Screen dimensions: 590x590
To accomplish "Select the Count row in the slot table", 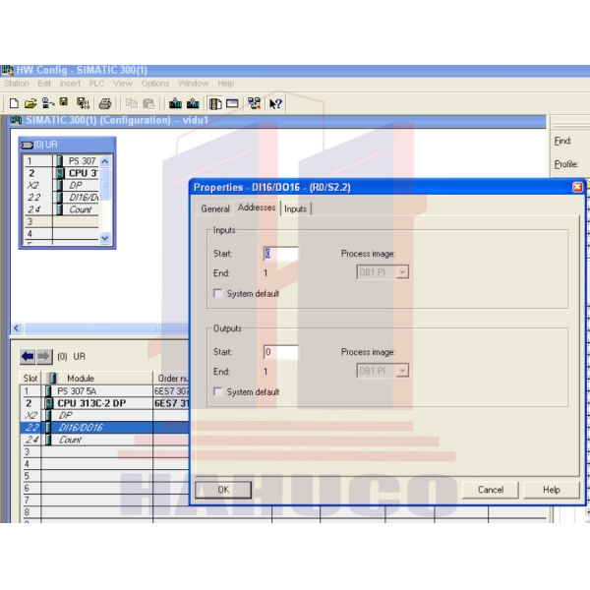I will coord(105,440).
